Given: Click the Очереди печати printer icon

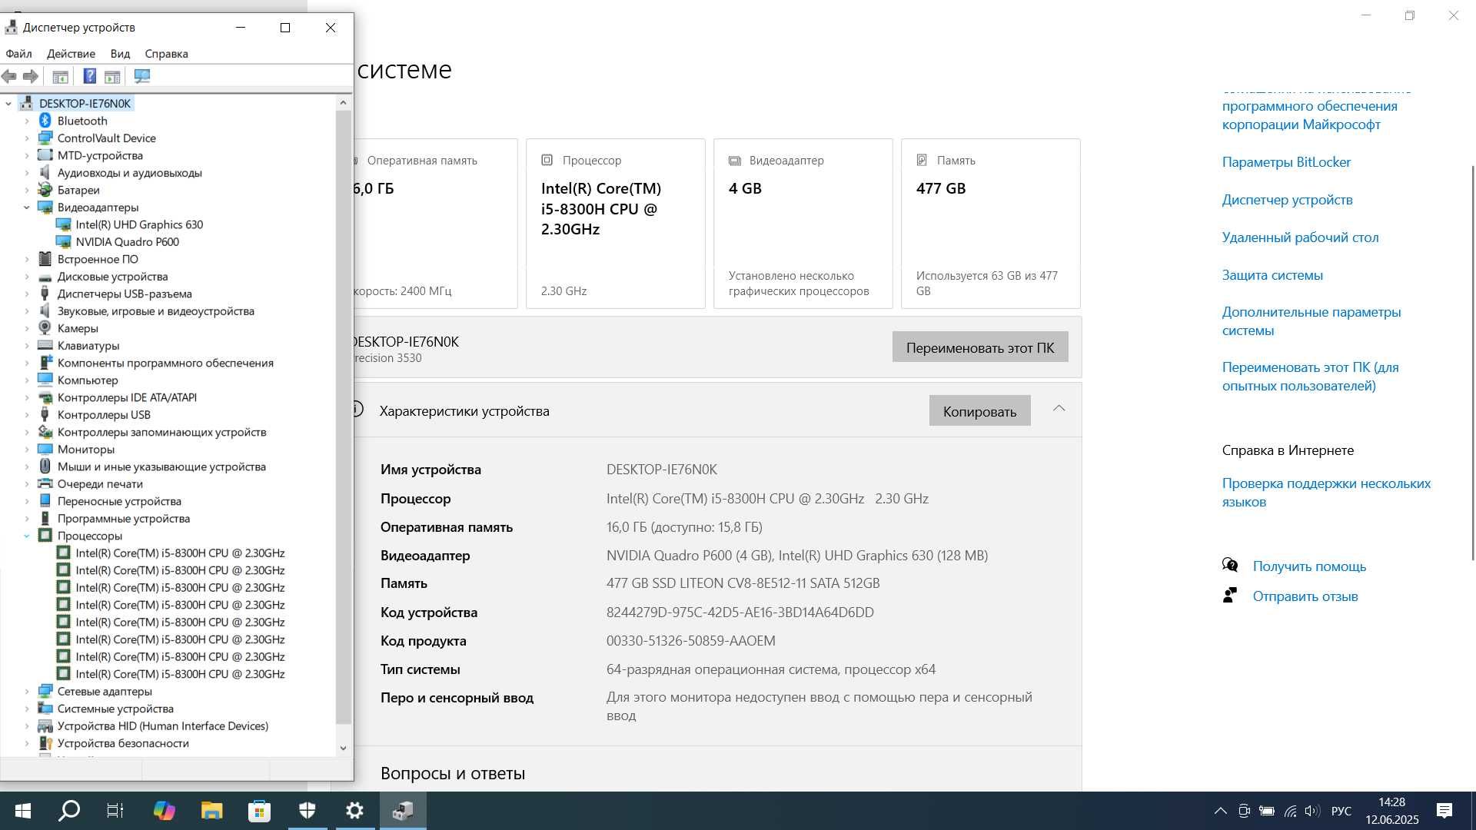Looking at the screenshot, I should [45, 483].
